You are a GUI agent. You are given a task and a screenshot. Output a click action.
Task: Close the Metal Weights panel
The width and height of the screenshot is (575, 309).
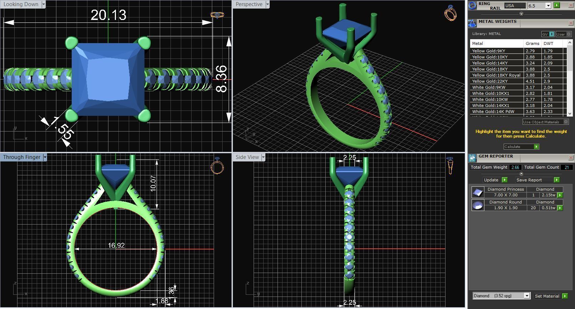click(571, 23)
